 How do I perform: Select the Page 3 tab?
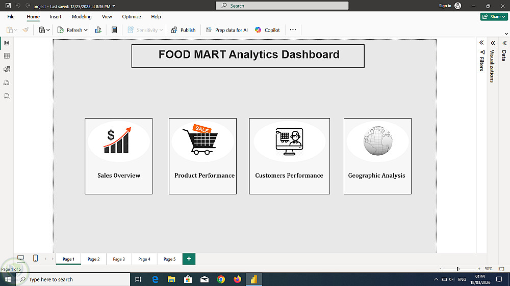click(119, 259)
